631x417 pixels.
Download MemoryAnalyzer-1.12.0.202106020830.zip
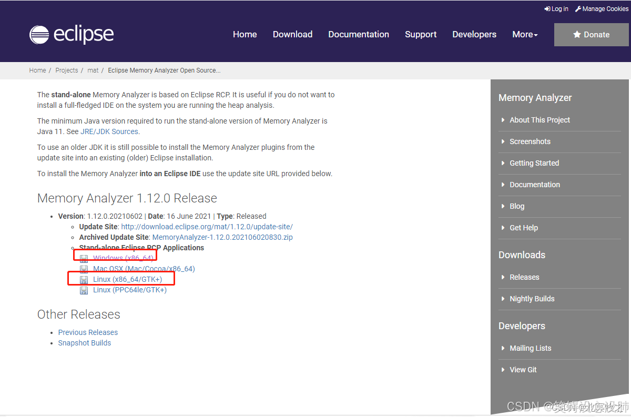(x=222, y=237)
